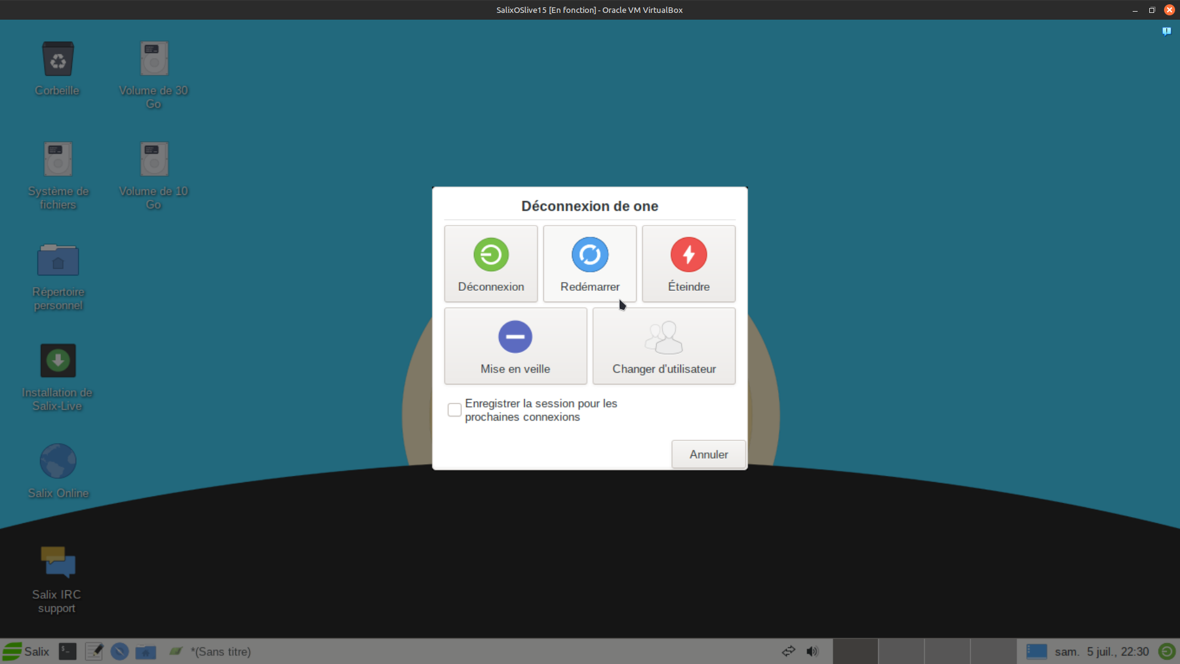The width and height of the screenshot is (1180, 664).
Task: Click the red Éteindre shutdown button
Action: point(688,264)
